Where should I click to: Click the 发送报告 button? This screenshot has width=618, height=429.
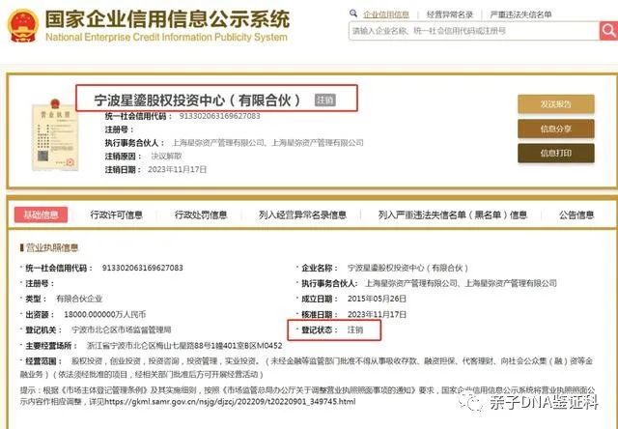coord(556,104)
